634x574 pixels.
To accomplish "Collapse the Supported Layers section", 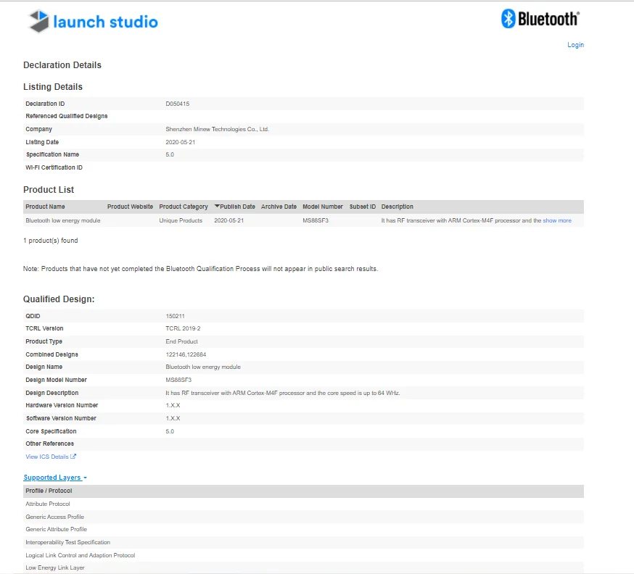I will tap(52, 478).
